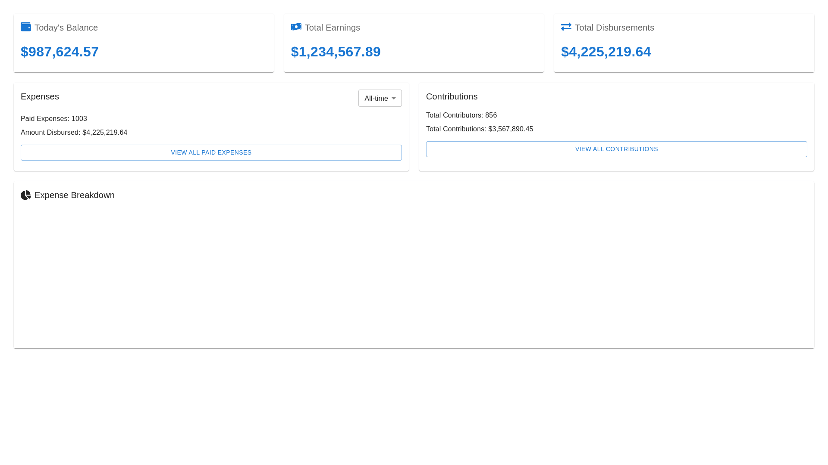Click the $1,234,567.89 earnings amount

(336, 52)
